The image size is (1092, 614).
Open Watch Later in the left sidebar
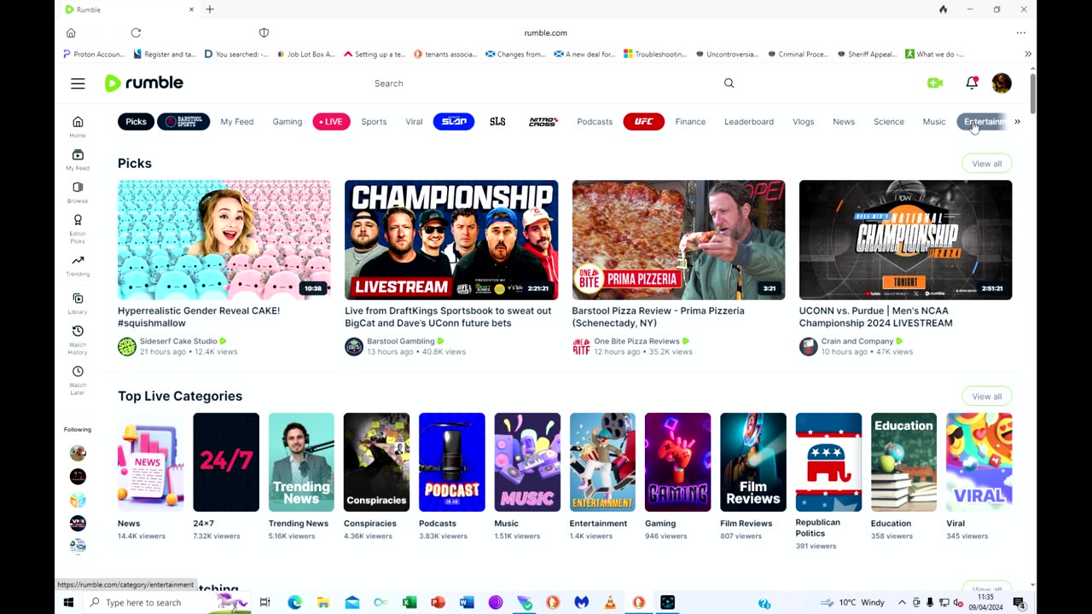(78, 380)
